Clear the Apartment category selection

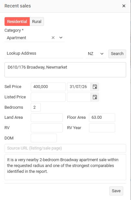[x=53, y=38]
